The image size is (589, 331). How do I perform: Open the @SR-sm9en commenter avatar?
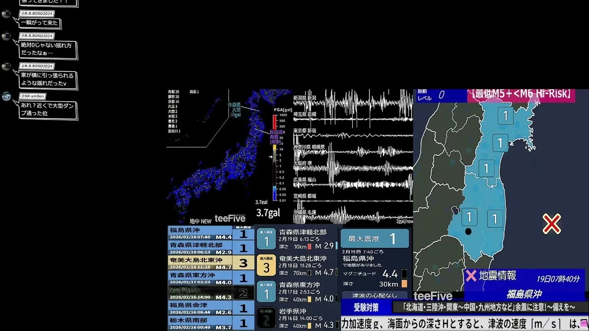6,97
